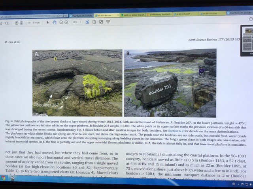Image resolution: width=253 pixels, height=189 pixels.
Task: Select the arrow selection tool
Action: [48, 22]
